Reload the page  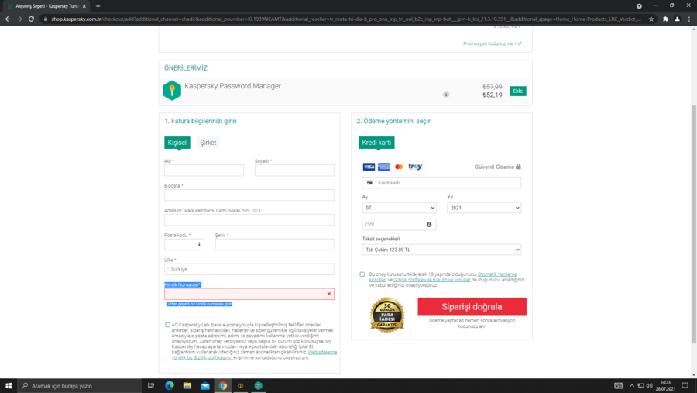(31, 19)
